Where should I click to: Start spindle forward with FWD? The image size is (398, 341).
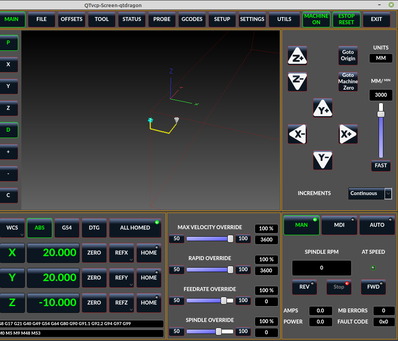(x=373, y=287)
